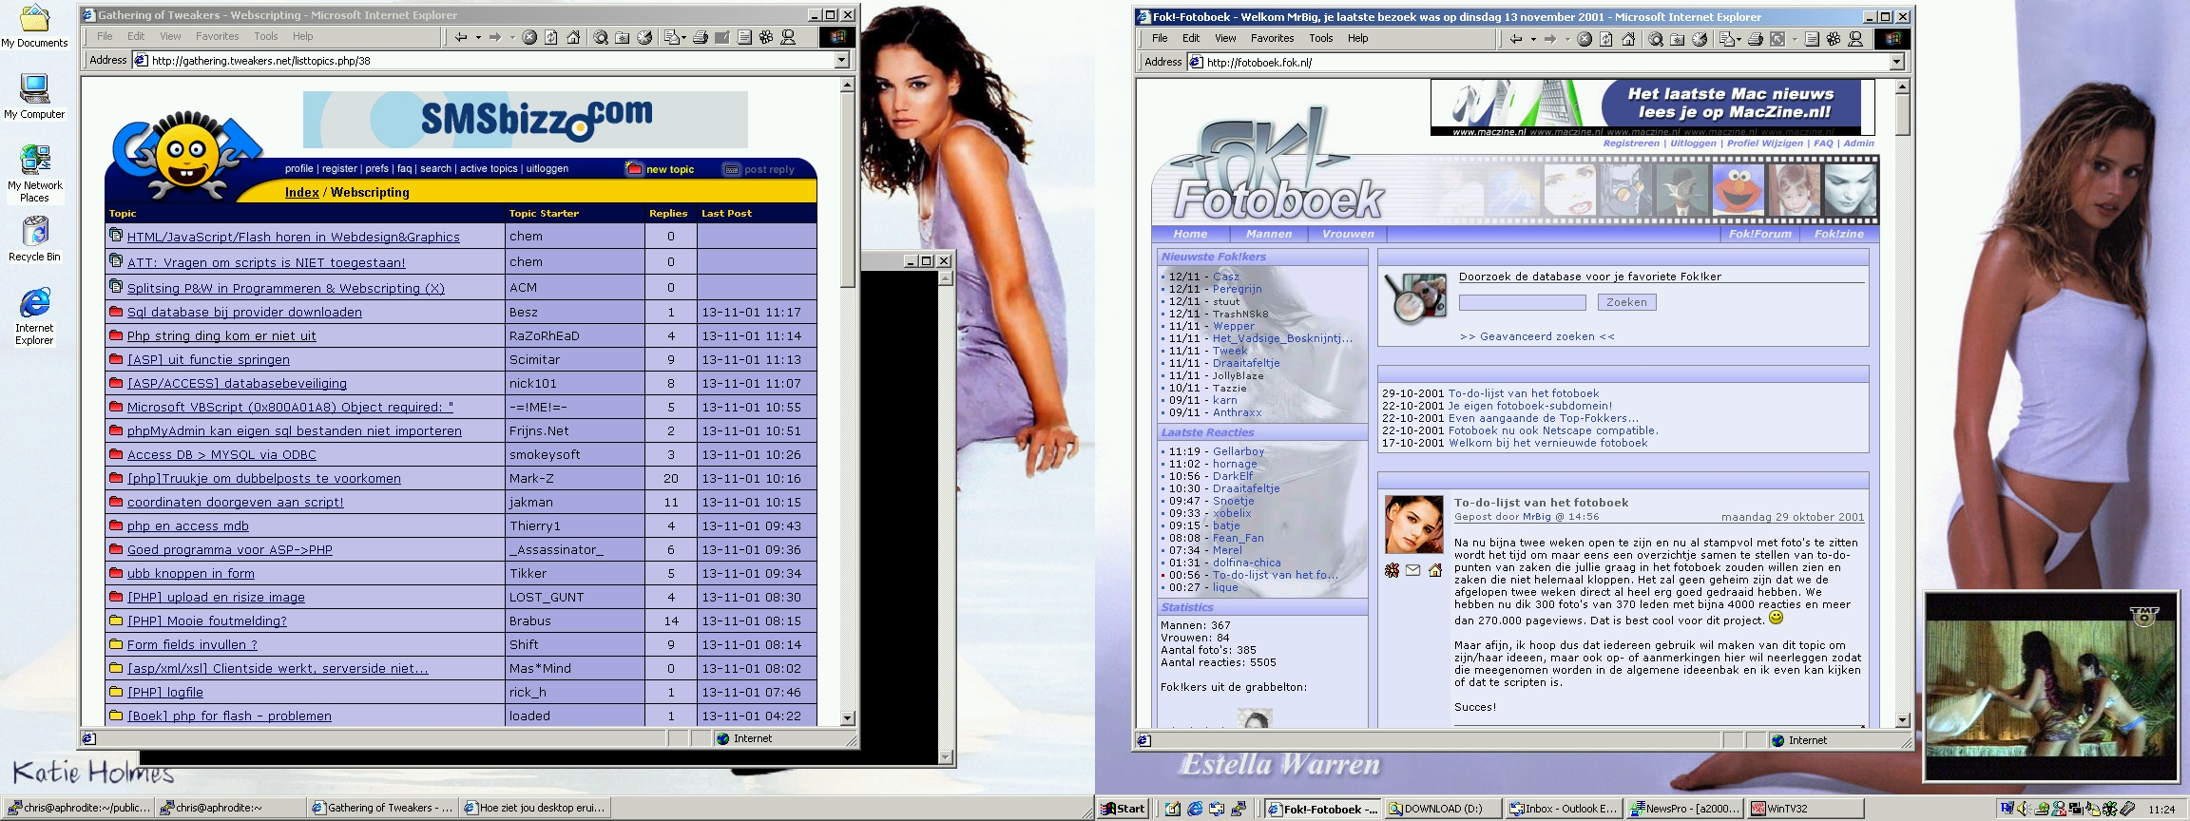
Task: Click Full Screen icon in Fok!-Fotoboek toolbar
Action: 1777,39
